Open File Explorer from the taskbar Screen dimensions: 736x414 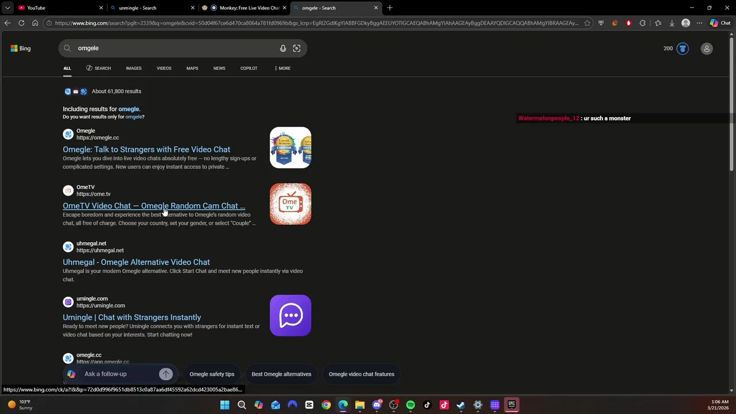tap(360, 405)
